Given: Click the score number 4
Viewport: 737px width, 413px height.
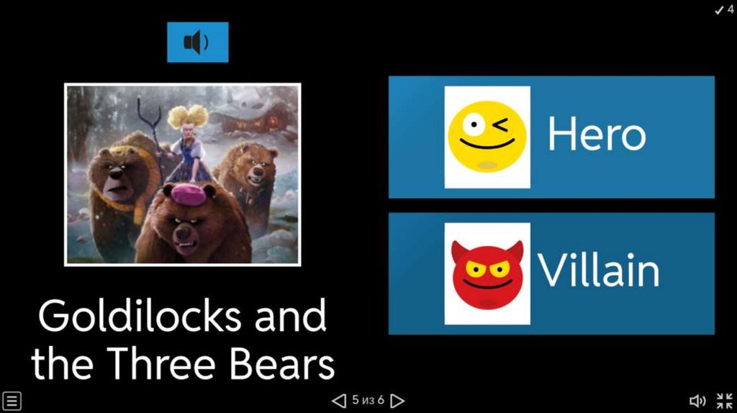Looking at the screenshot, I should [x=730, y=9].
